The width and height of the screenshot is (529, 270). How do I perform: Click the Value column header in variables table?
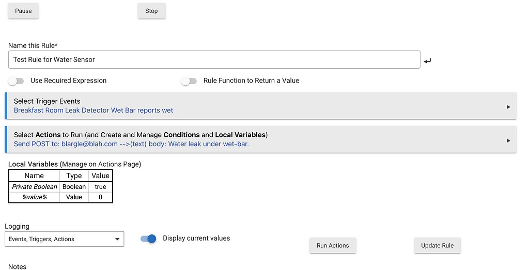pyautogui.click(x=101, y=176)
